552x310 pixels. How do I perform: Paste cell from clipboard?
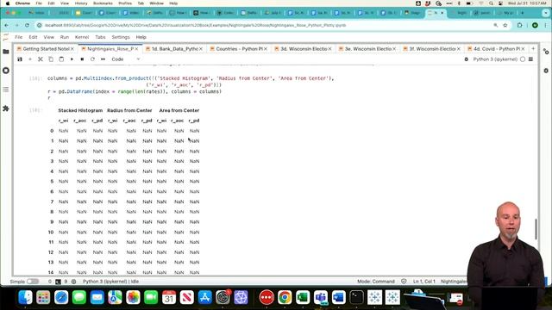point(61,59)
